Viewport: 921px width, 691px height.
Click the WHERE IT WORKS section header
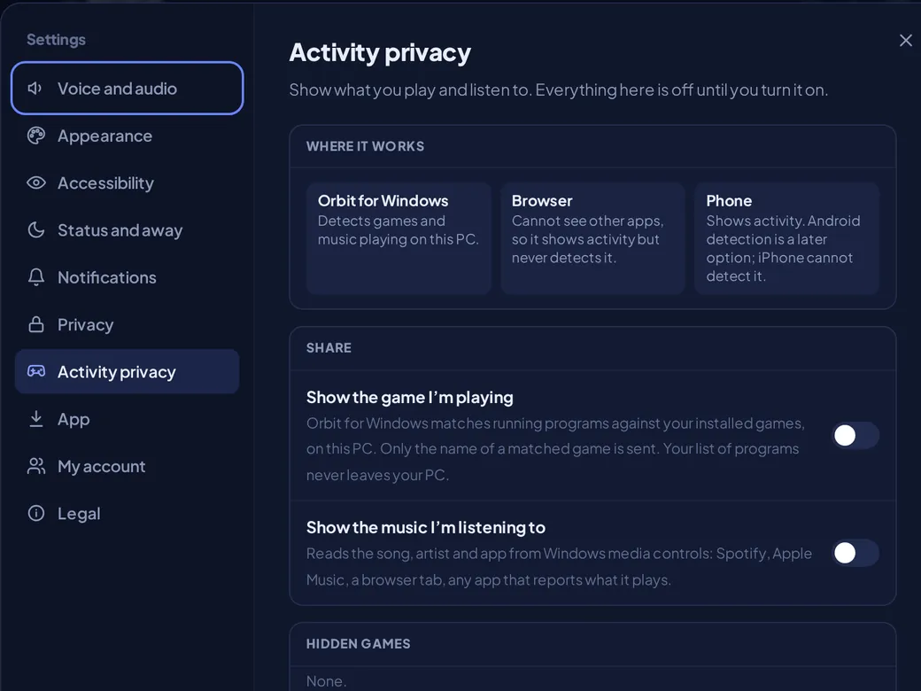tap(365, 146)
